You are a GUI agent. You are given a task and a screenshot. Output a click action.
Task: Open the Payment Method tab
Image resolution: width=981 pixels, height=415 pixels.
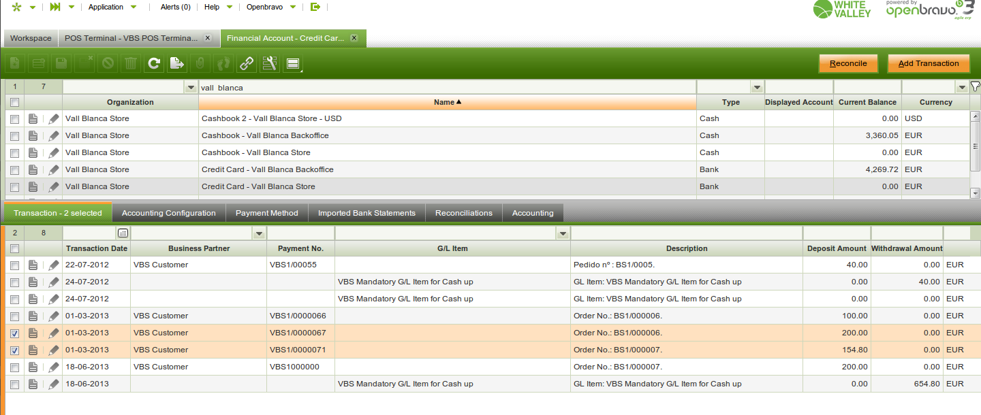[267, 213]
